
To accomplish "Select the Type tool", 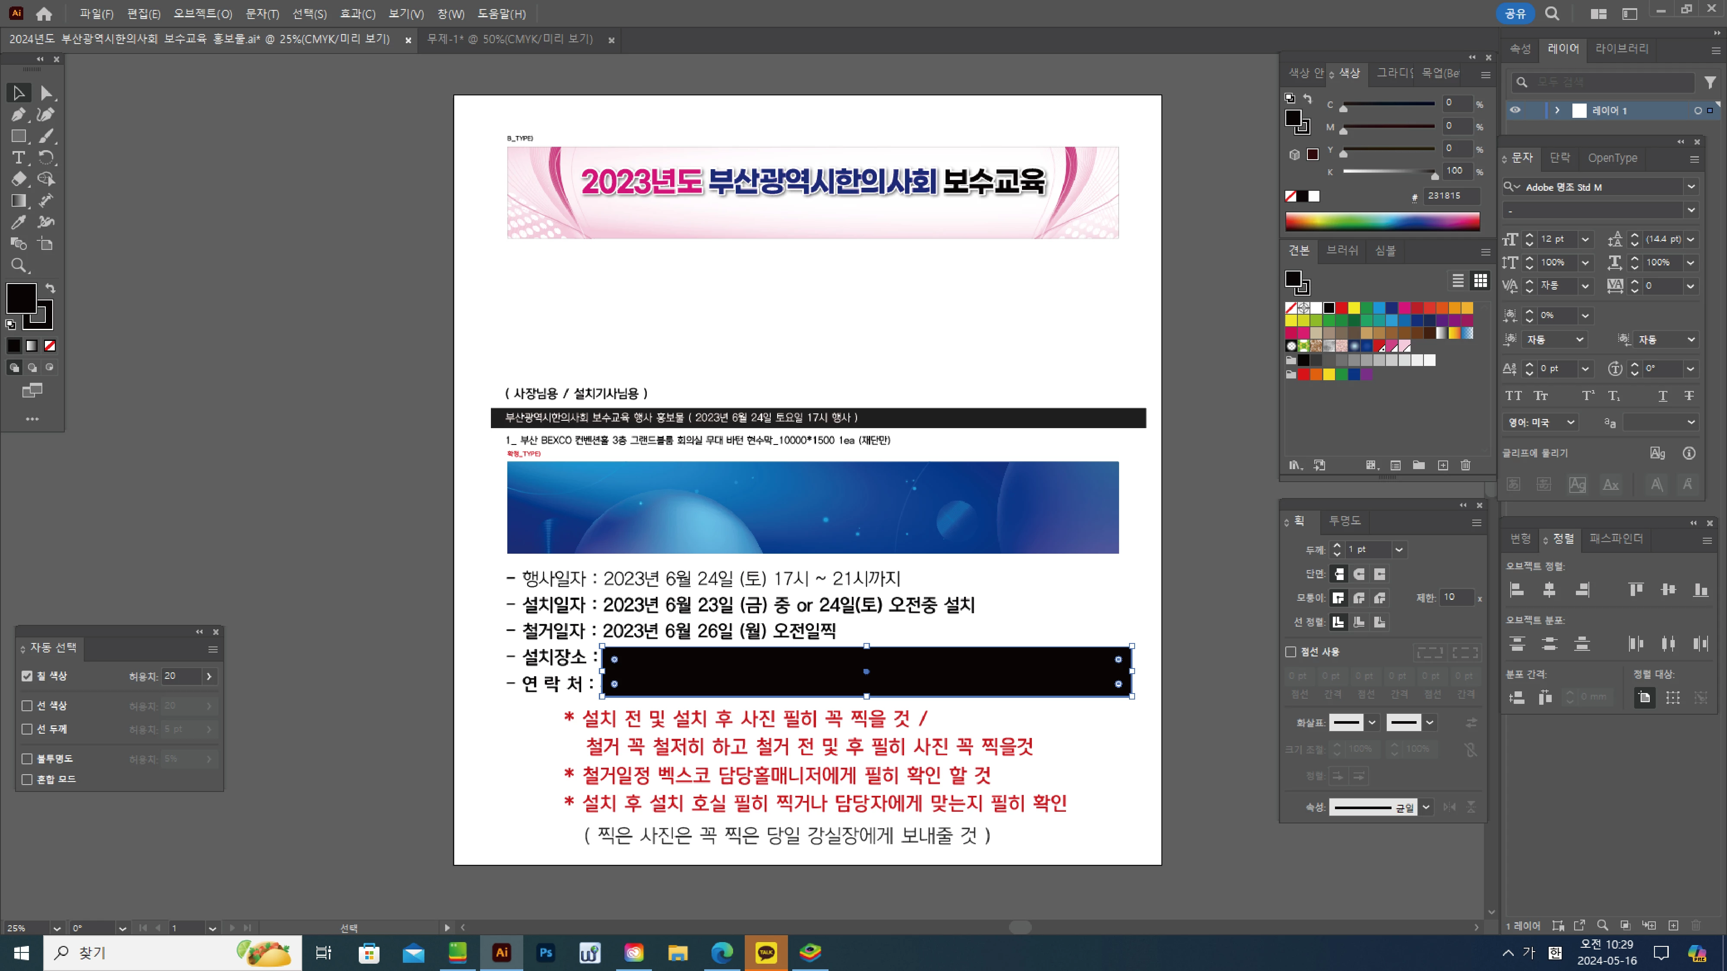I will point(18,158).
